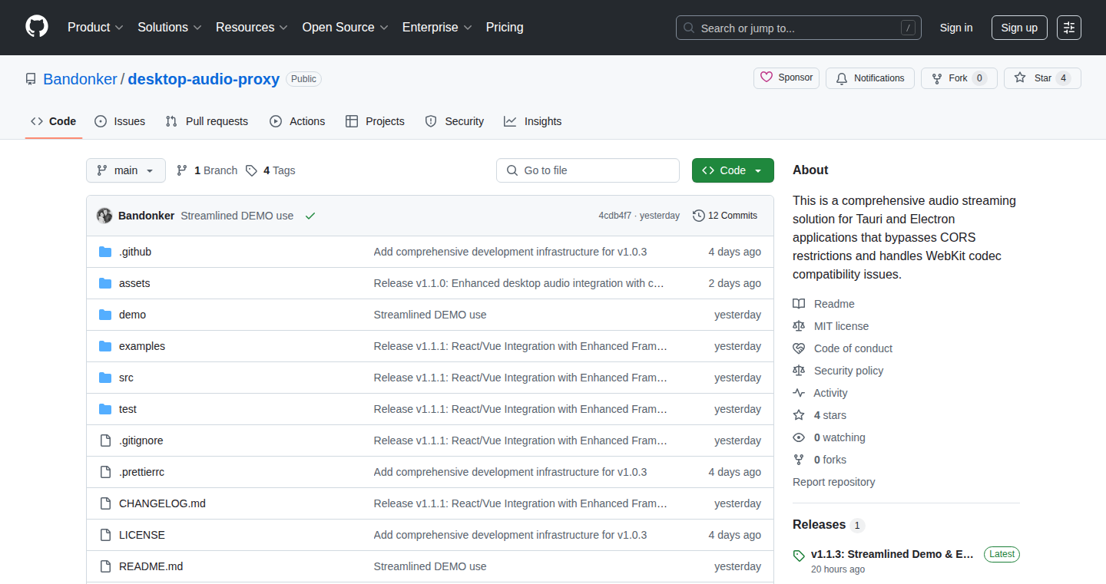Go to the Pricing page

coord(505,28)
